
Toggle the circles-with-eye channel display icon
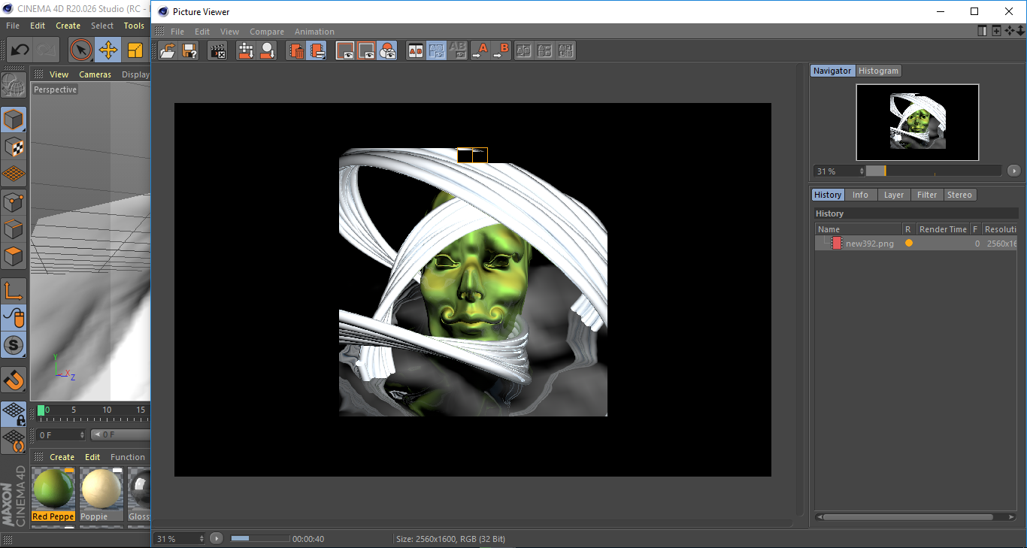point(387,51)
